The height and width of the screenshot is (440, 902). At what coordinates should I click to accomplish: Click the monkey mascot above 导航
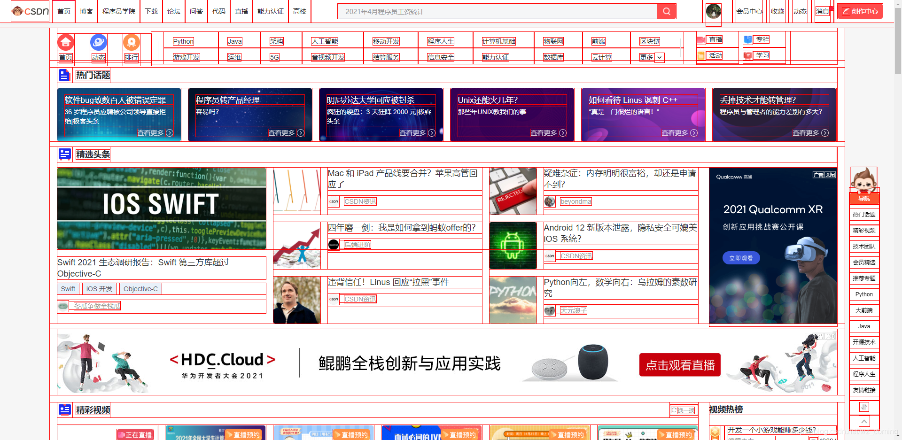tap(863, 180)
